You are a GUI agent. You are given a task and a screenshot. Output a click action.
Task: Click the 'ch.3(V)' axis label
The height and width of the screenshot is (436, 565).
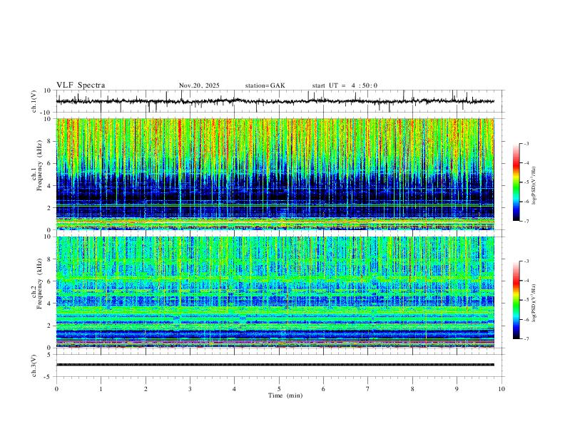click(x=34, y=366)
